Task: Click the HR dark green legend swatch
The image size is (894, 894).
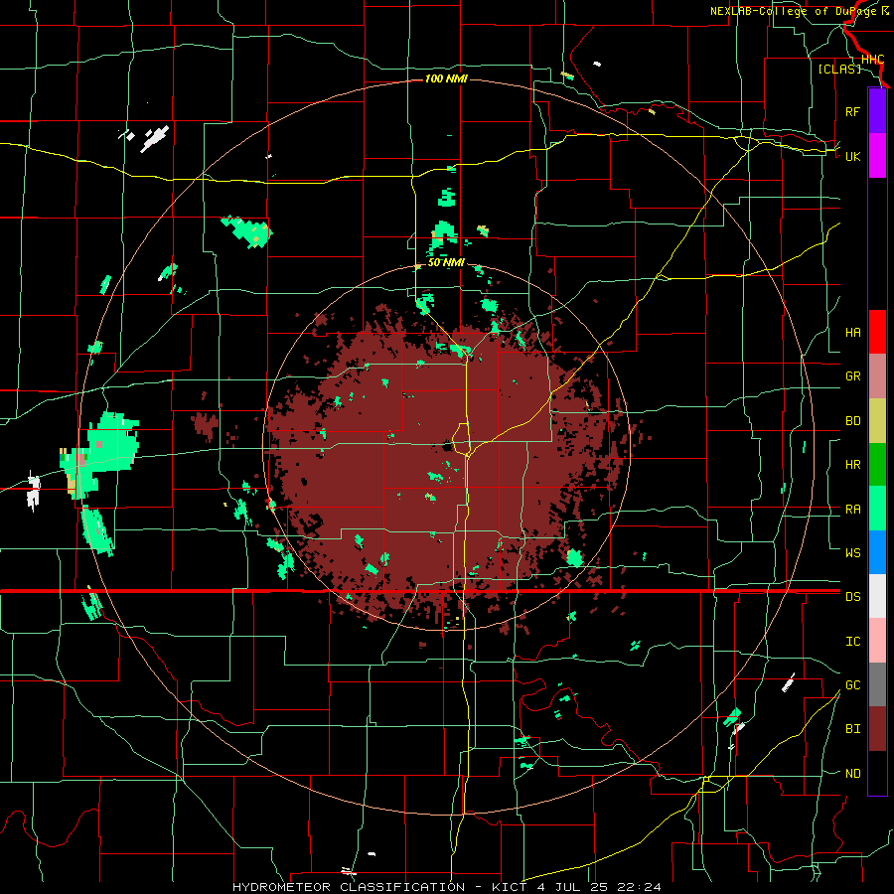Action: coord(877,465)
